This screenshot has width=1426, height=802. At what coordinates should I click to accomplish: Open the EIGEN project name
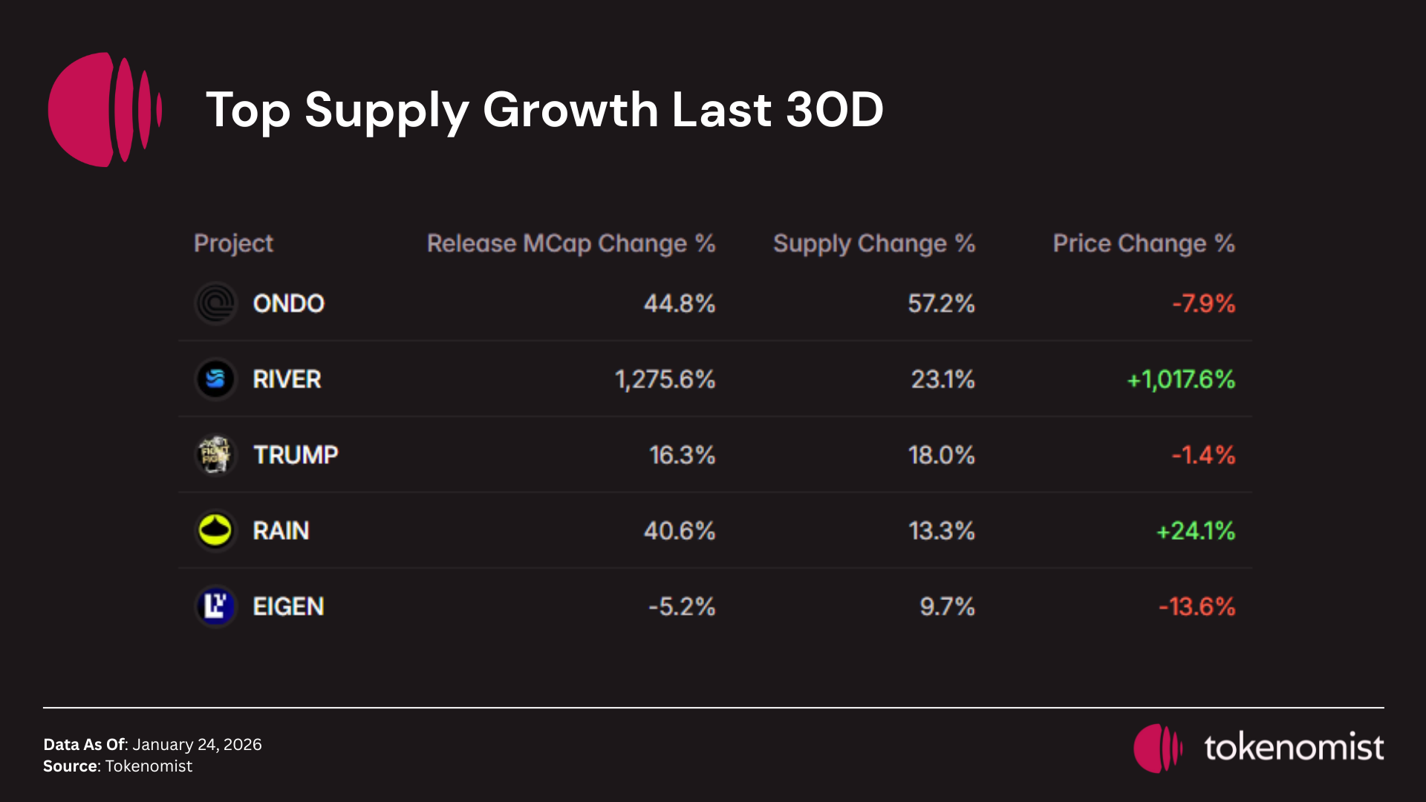(288, 607)
